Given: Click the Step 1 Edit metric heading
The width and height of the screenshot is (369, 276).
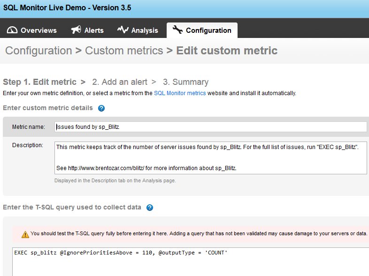Looking at the screenshot, I should [x=41, y=82].
